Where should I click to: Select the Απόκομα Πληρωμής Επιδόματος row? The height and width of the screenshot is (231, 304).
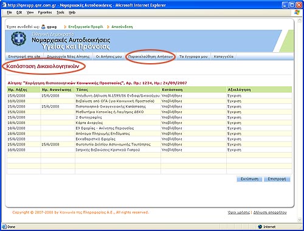click(x=150, y=134)
